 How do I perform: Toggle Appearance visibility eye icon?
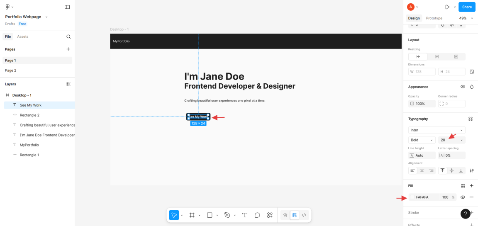(x=463, y=87)
